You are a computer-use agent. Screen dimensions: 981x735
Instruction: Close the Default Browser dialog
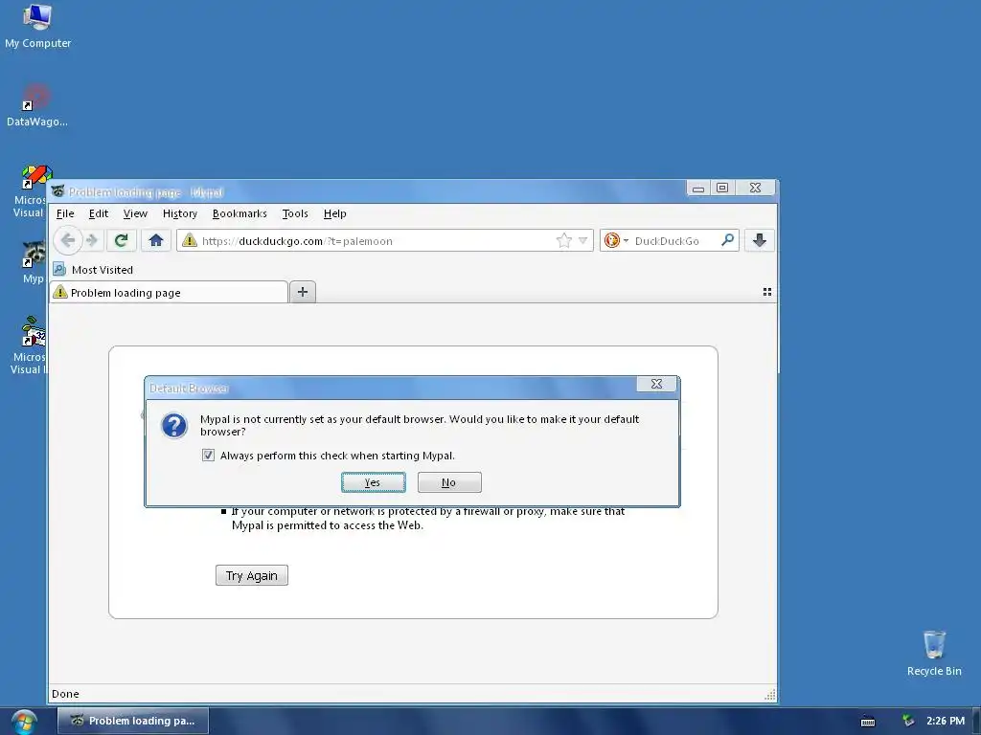[x=656, y=384]
